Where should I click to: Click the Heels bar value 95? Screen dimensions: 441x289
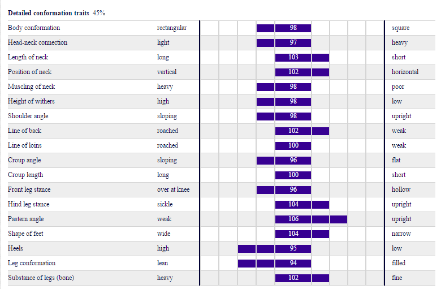275,248
